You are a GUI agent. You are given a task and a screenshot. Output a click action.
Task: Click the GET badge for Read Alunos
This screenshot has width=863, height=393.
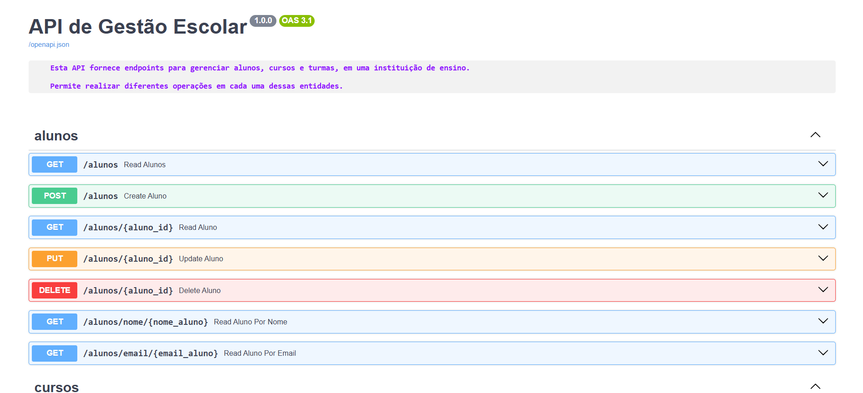pos(55,164)
